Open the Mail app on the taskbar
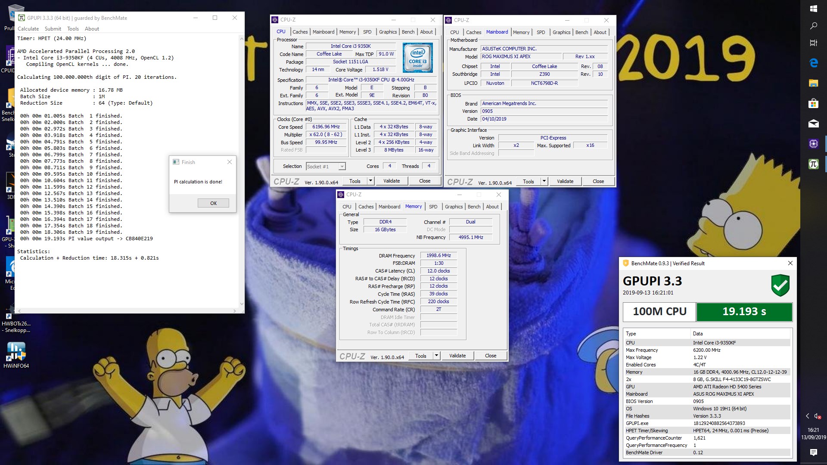Screen dimensions: 827x465 [x=813, y=124]
